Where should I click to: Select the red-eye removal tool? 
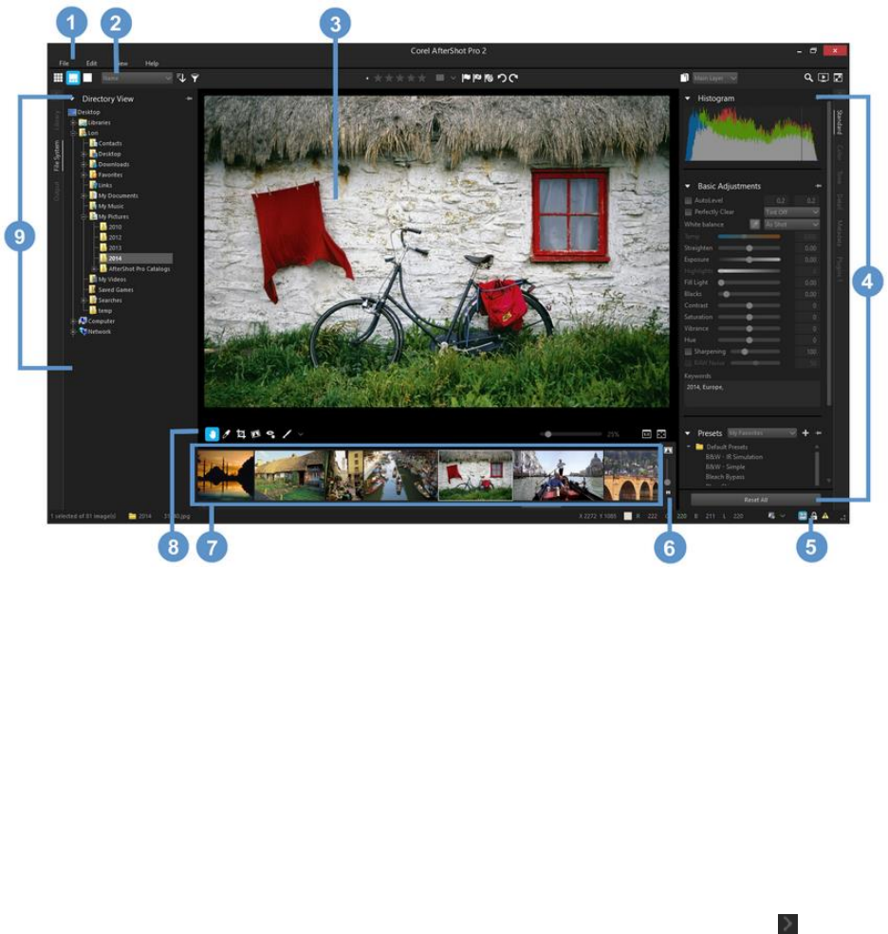coord(270,434)
